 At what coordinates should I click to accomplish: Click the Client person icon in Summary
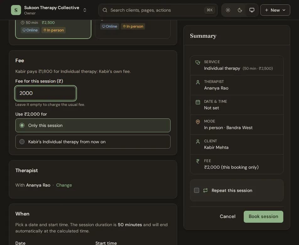(198, 142)
